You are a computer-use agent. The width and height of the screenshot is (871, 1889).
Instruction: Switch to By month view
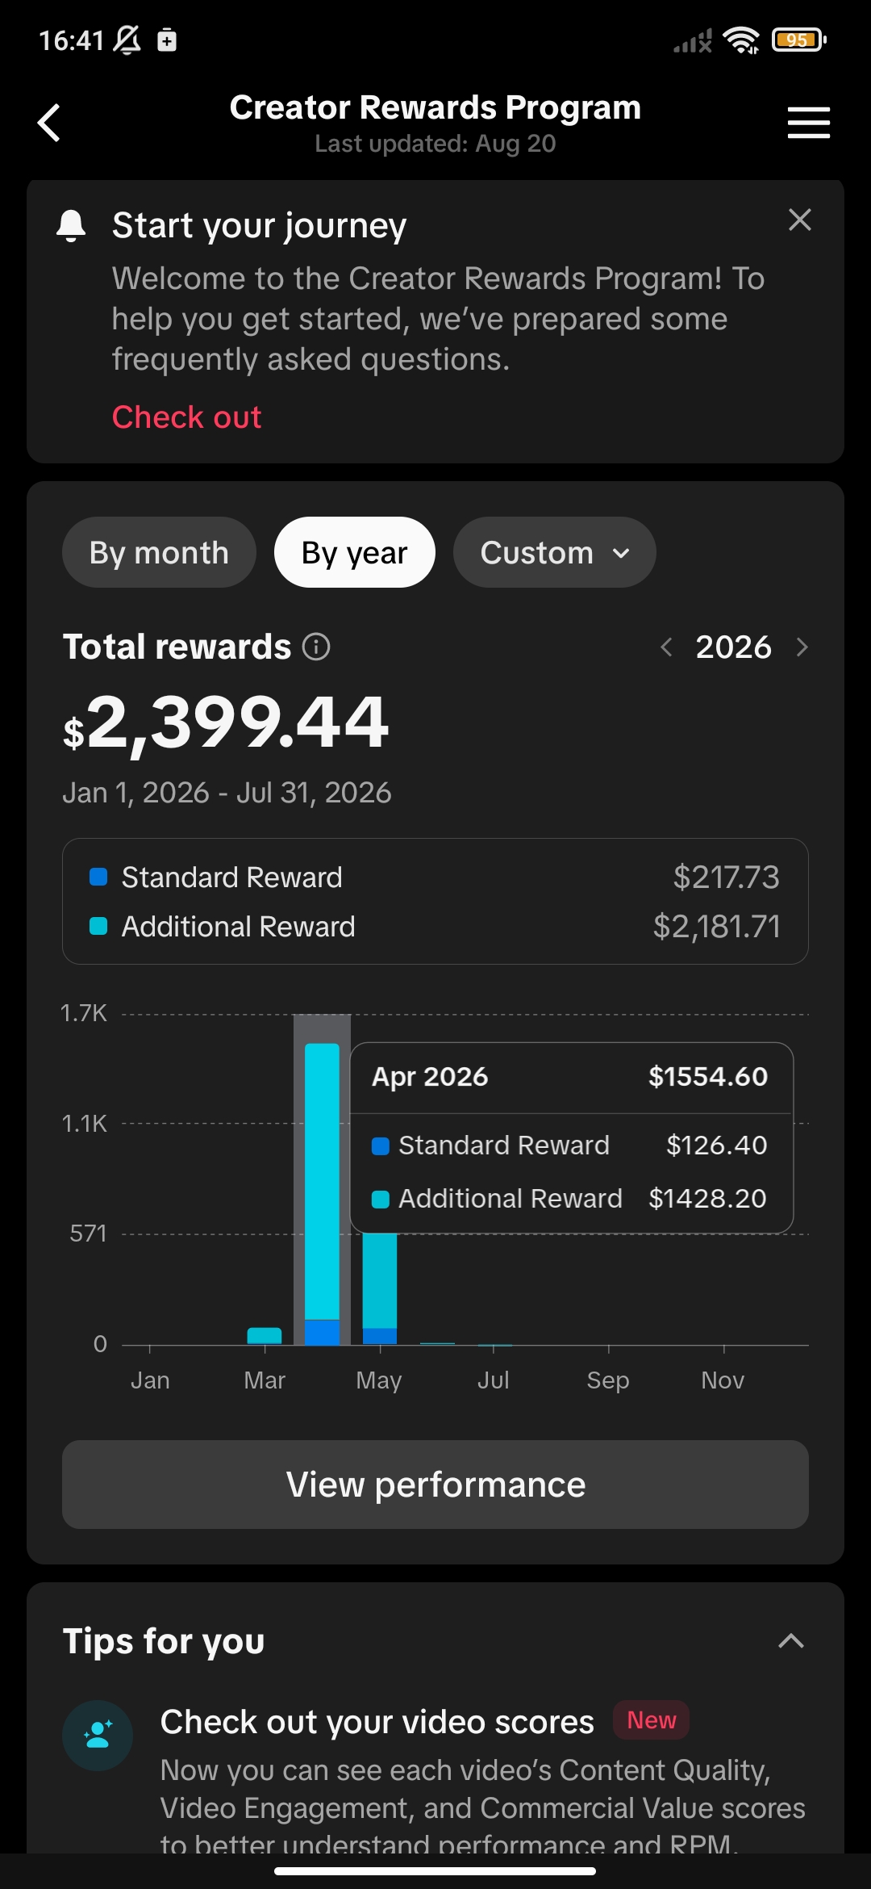click(159, 552)
